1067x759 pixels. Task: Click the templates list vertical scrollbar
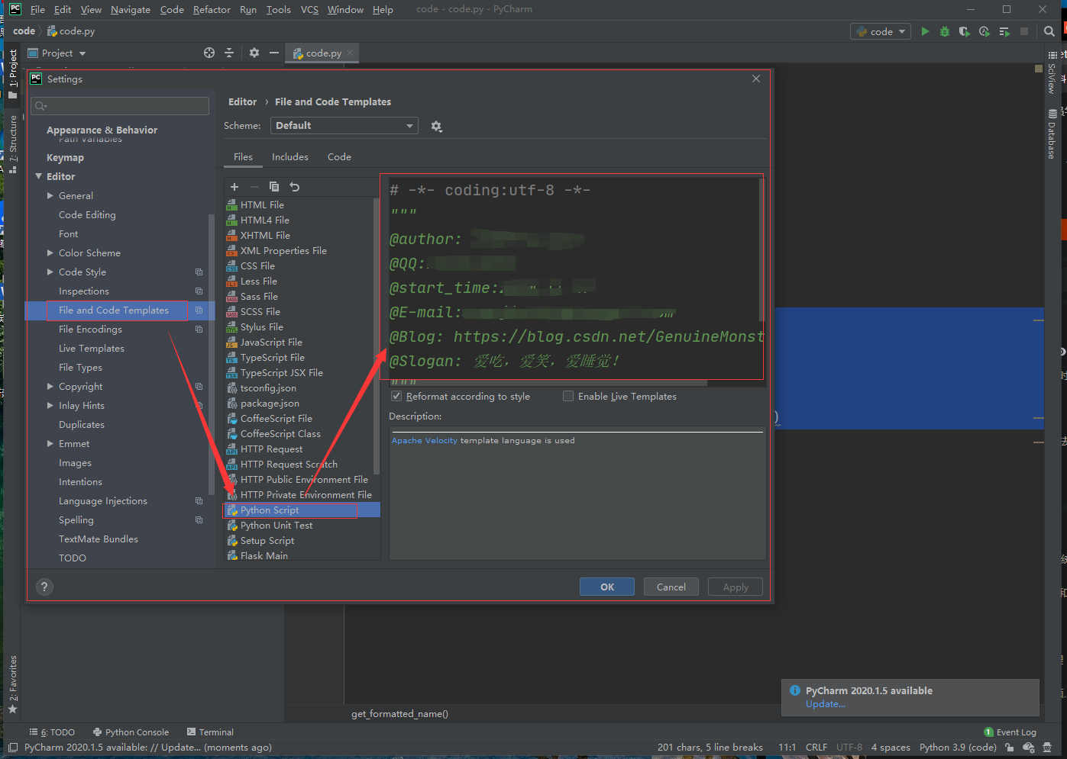point(376,336)
